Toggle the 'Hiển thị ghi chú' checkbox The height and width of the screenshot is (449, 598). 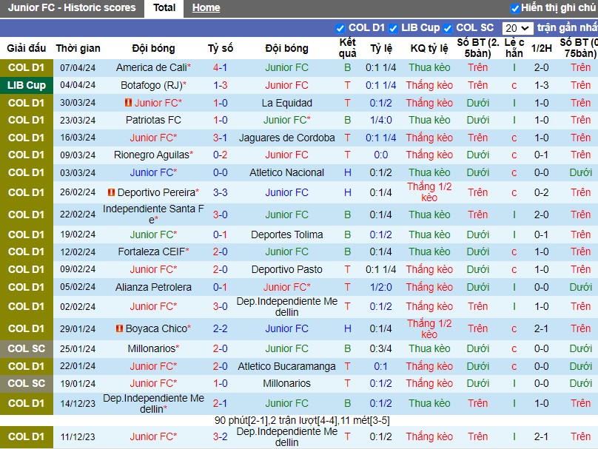point(515,8)
